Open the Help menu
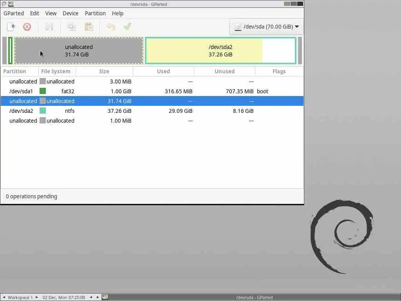Image resolution: width=401 pixels, height=301 pixels. [117, 13]
